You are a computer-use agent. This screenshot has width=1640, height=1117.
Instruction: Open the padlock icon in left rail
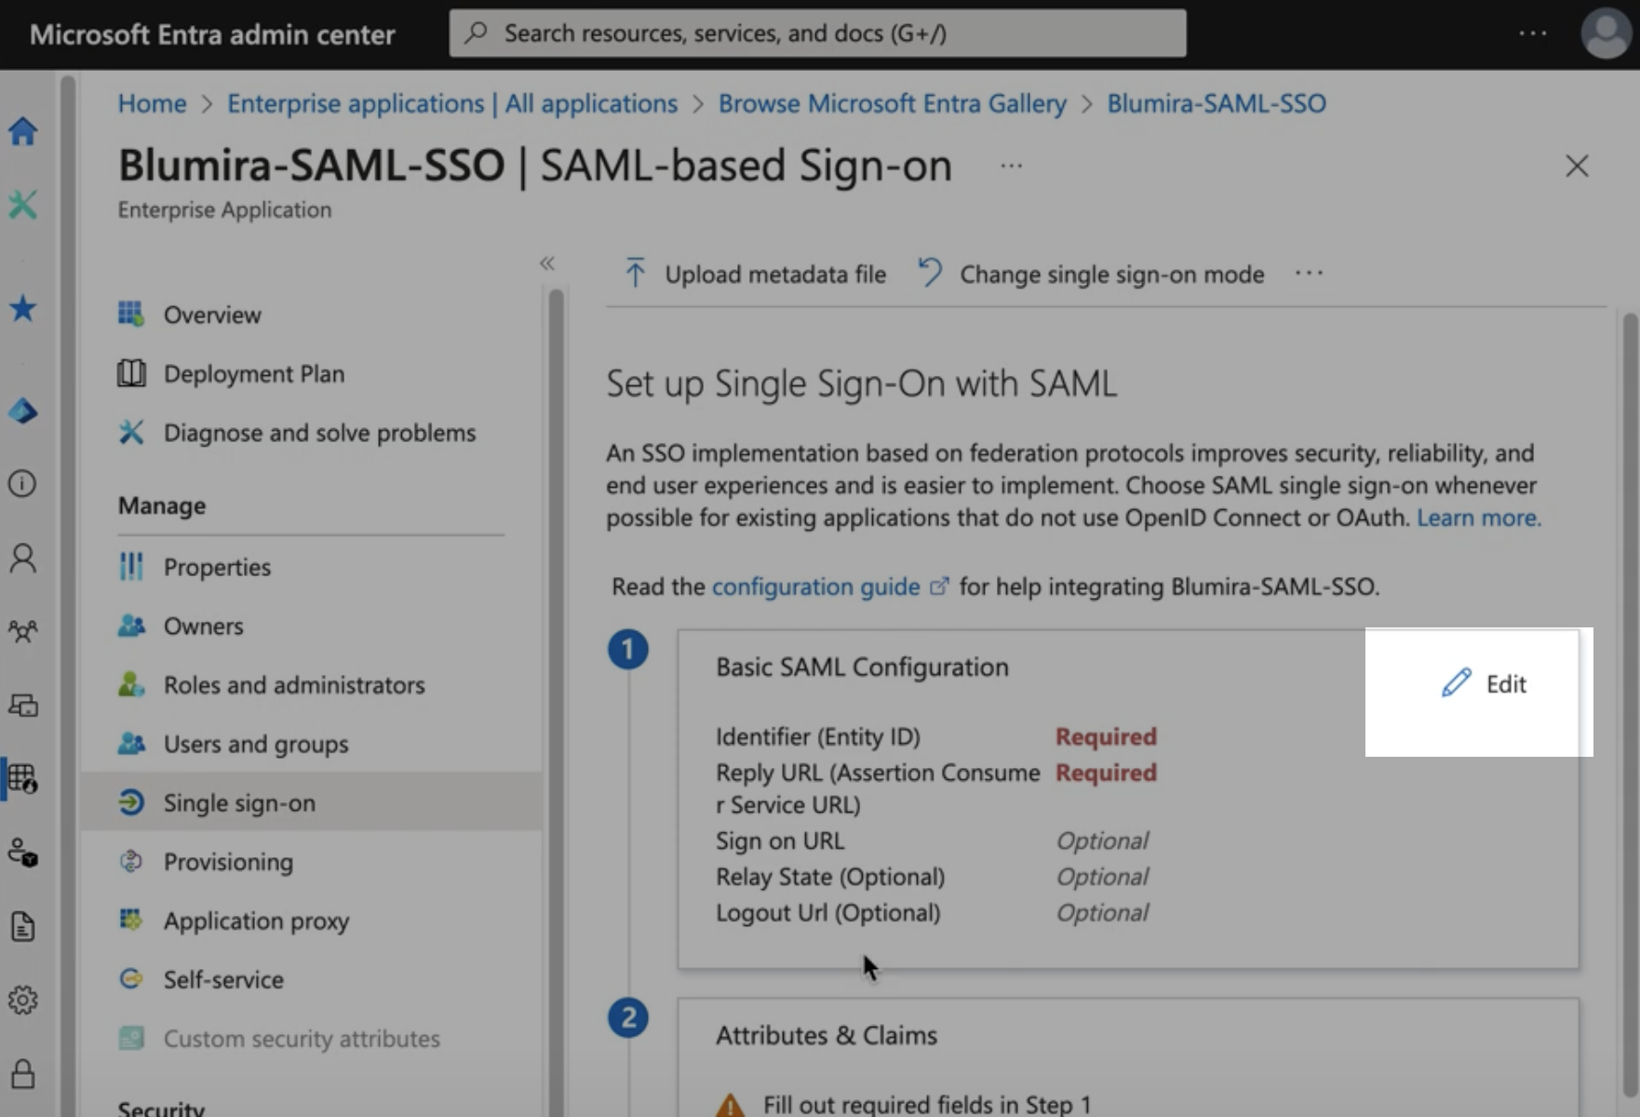pos(22,1073)
